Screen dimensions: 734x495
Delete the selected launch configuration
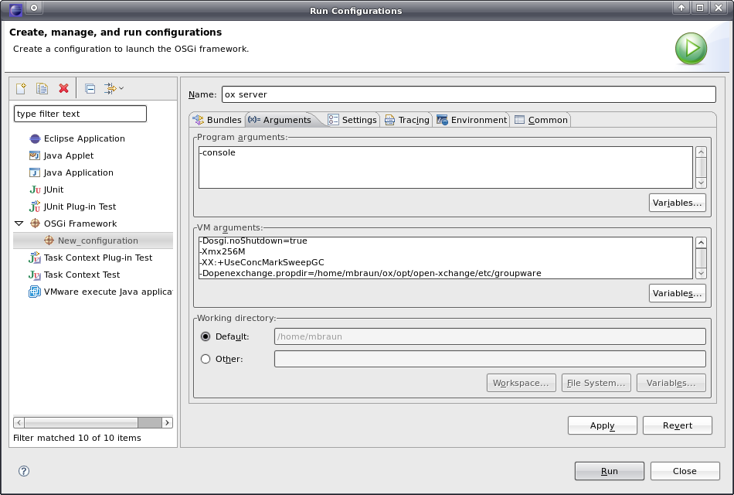coord(64,89)
